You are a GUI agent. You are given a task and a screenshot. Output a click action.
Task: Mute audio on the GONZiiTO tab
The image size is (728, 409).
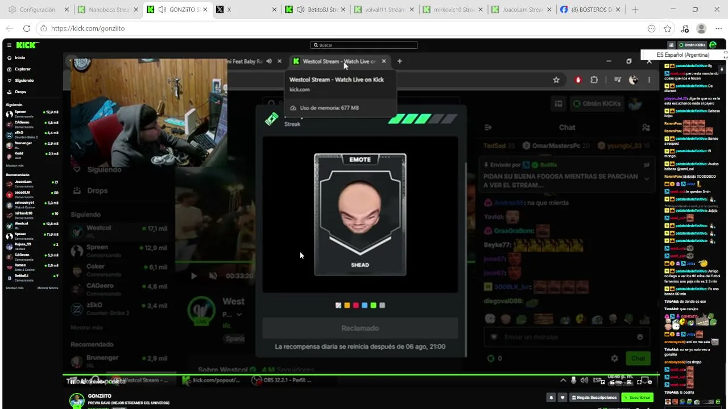coord(162,10)
